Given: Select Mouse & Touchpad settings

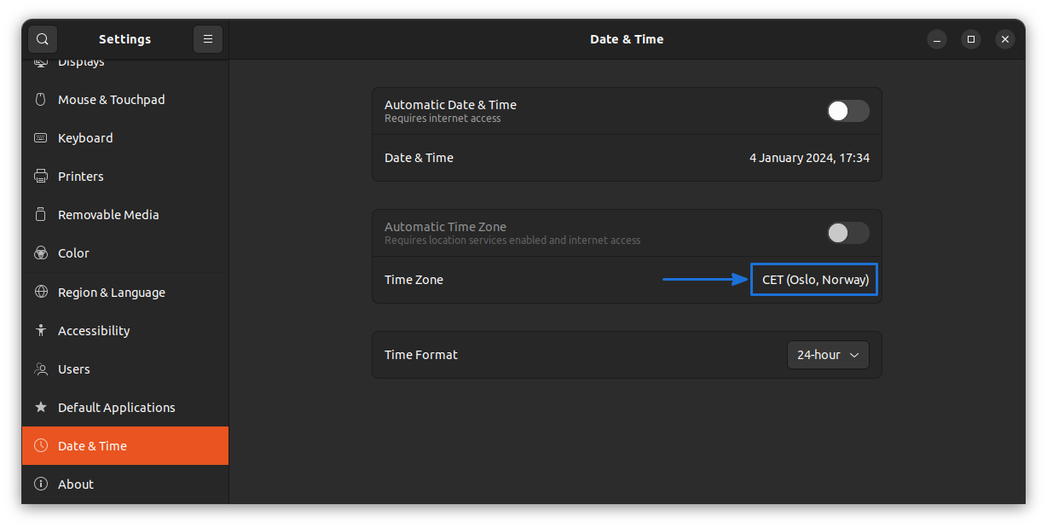Looking at the screenshot, I should tap(40, 99).
